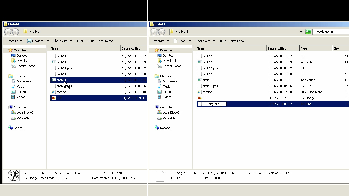Click the green refresh icon in right window
The image size is (349, 196).
click(308, 32)
